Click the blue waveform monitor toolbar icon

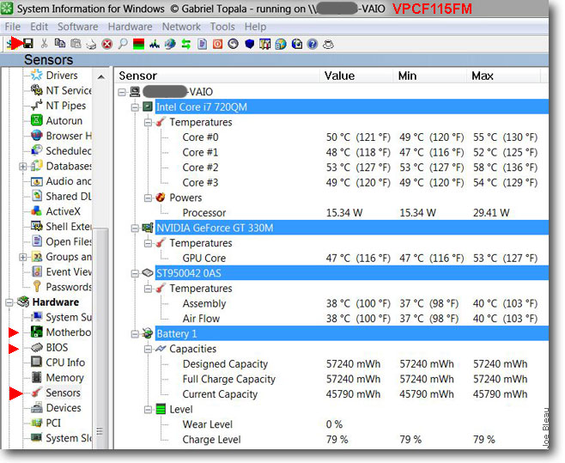pyautogui.click(x=155, y=45)
